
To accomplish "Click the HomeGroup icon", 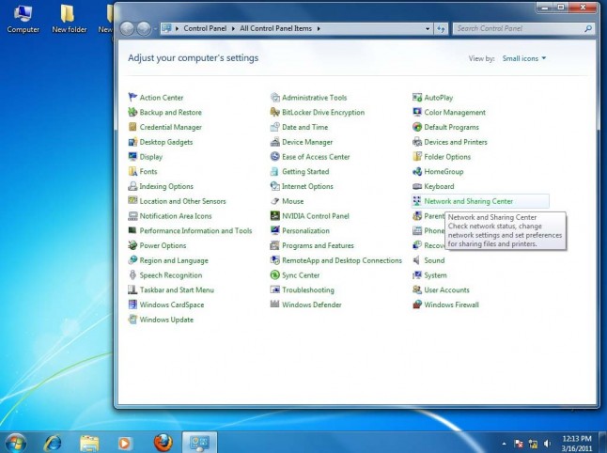I will pyautogui.click(x=417, y=171).
